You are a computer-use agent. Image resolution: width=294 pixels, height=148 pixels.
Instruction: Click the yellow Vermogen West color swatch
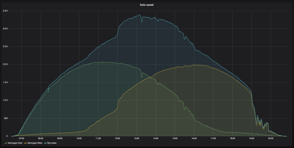[x=26, y=143]
